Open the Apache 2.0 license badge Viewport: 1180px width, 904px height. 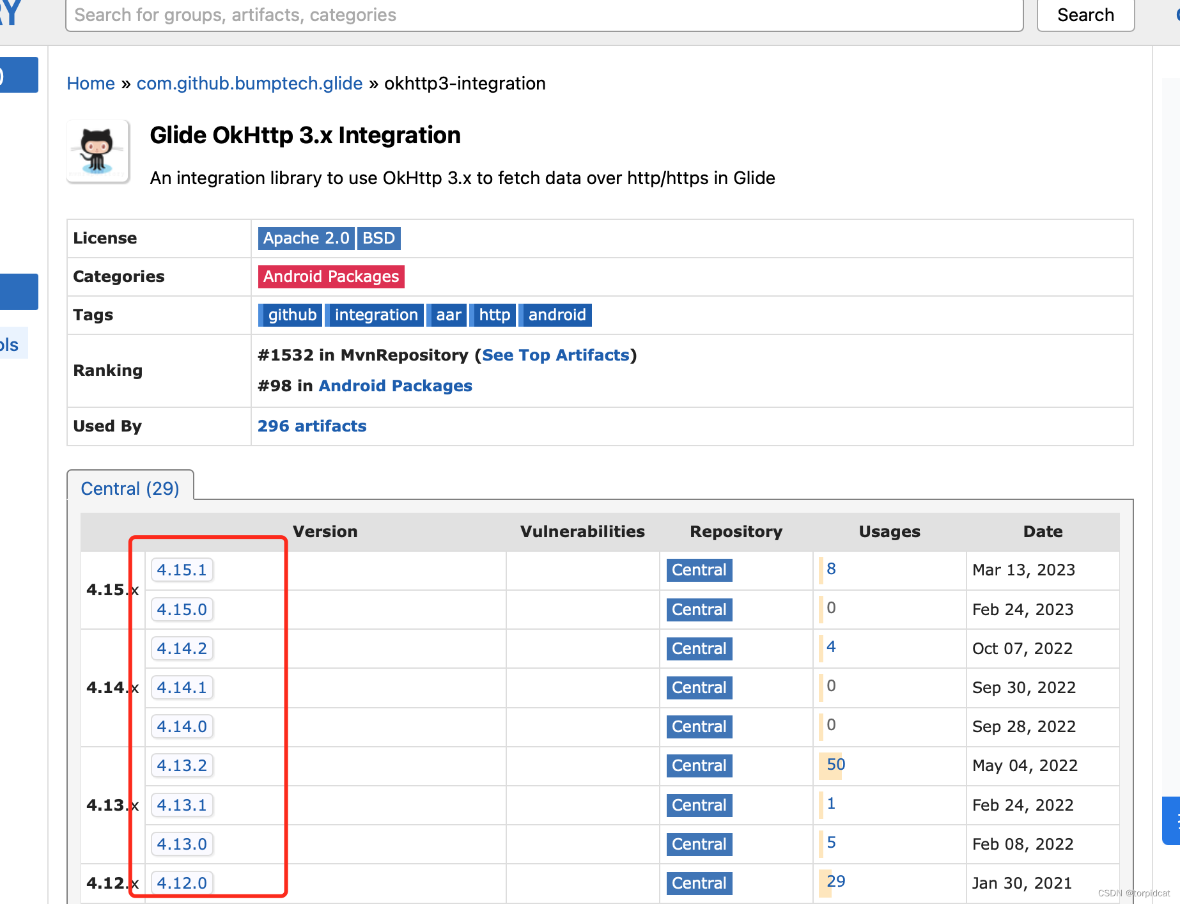click(306, 238)
